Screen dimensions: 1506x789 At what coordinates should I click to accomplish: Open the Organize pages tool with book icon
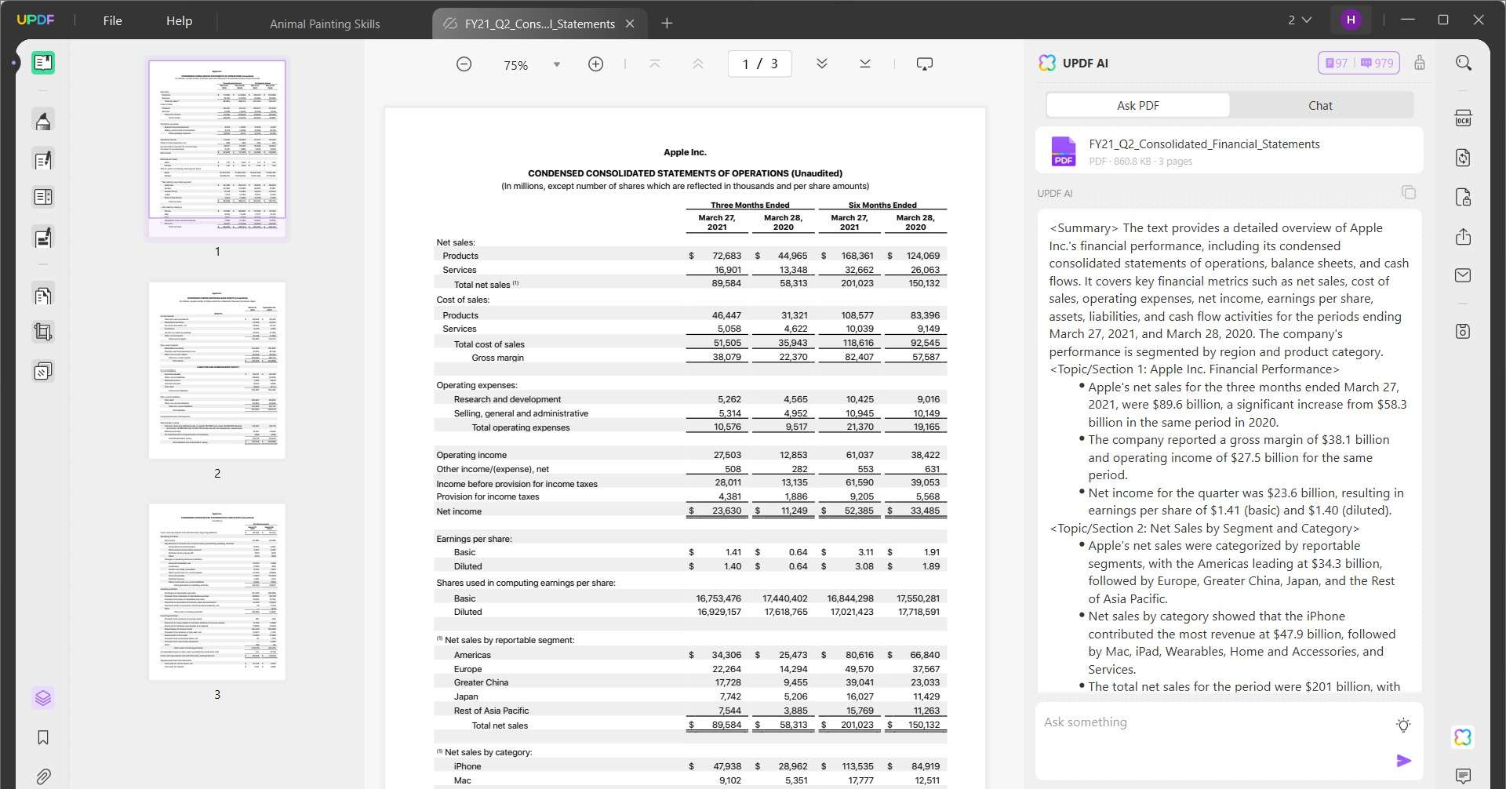(x=43, y=198)
